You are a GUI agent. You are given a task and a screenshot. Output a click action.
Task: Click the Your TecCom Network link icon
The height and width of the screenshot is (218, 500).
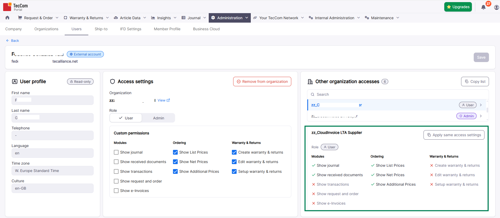(255, 18)
